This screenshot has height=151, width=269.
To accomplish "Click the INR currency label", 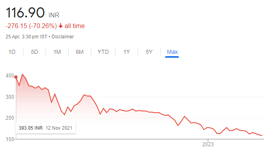I will coord(54,15).
